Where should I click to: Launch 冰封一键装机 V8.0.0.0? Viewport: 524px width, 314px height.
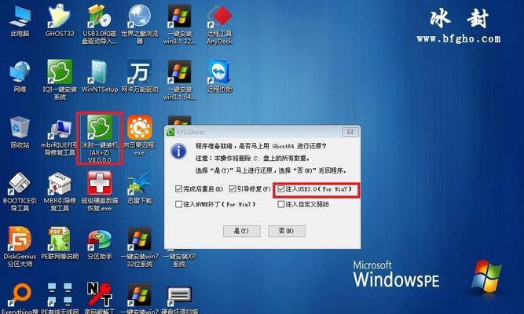click(x=100, y=138)
